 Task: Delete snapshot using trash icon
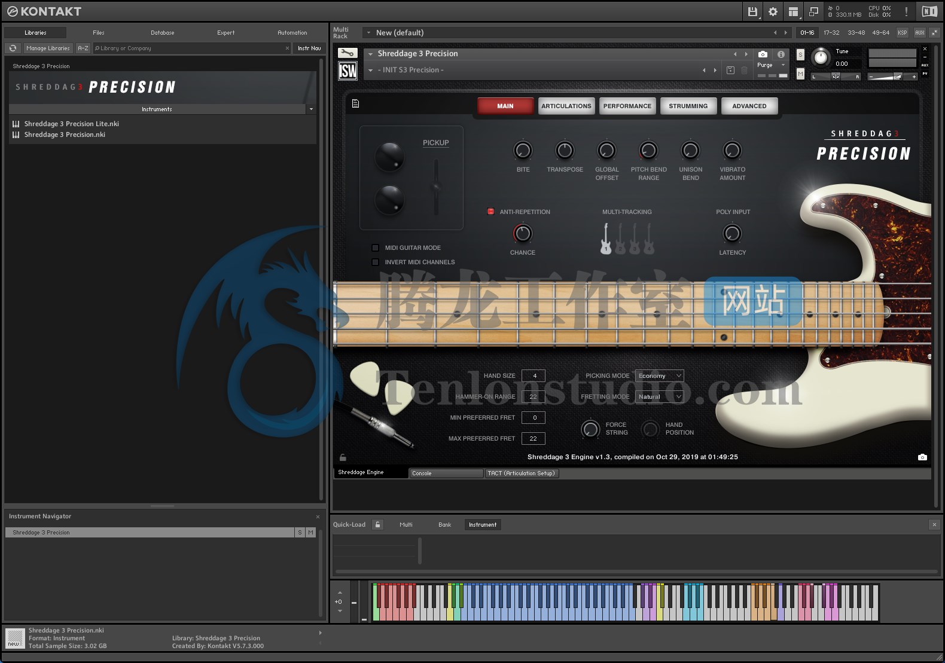(745, 70)
